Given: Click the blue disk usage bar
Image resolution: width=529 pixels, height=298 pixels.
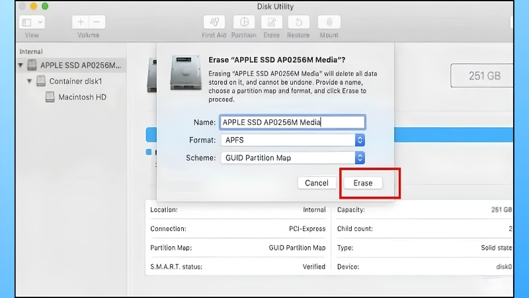Looking at the screenshot, I should tap(454, 135).
